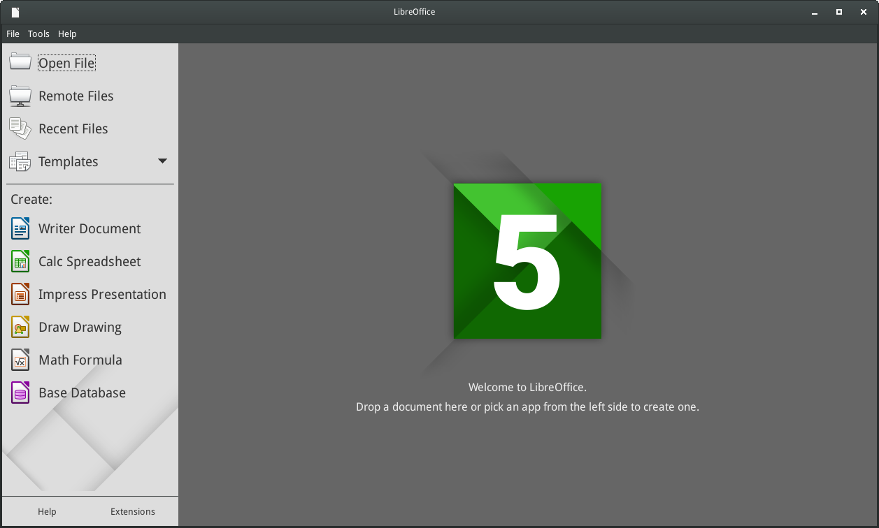This screenshot has height=528, width=879.
Task: Expand the Templates dropdown arrow
Action: coord(162,161)
